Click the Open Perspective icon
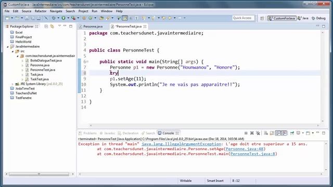This screenshot has height=187, width=333. pyautogui.click(x=262, y=18)
